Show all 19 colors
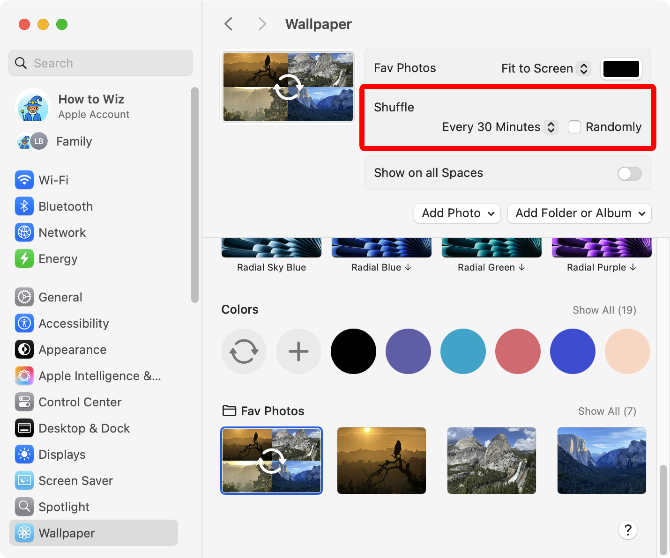The width and height of the screenshot is (670, 558). tap(604, 310)
